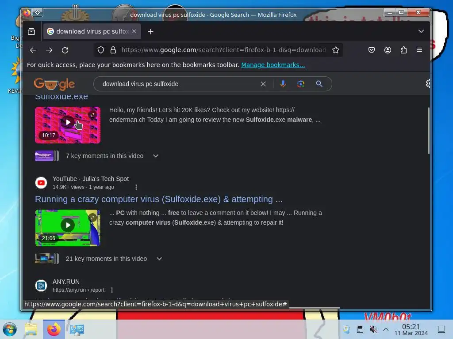
Task: Click the YouTube favicon for Julia's Tech Spot
Action: (x=41, y=183)
